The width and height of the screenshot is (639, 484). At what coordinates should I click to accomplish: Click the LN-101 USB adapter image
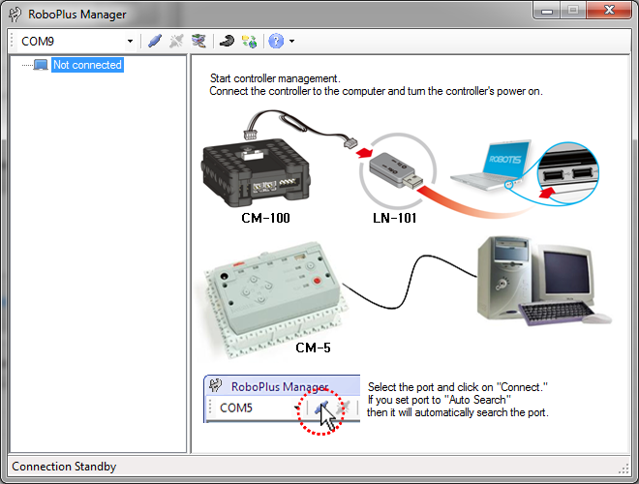397,172
